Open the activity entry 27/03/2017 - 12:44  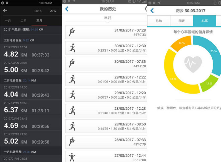point(106,157)
